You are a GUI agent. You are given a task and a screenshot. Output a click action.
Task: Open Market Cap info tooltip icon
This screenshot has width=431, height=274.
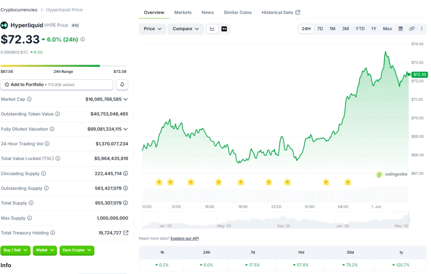point(29,99)
